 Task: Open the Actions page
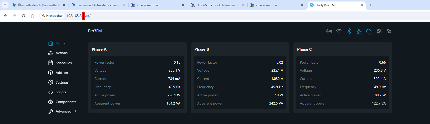click(x=61, y=53)
